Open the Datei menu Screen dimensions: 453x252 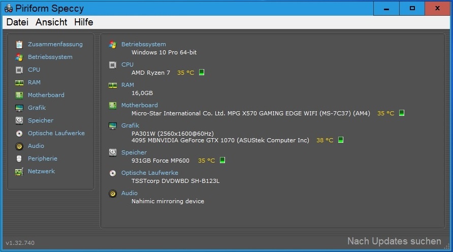click(17, 22)
